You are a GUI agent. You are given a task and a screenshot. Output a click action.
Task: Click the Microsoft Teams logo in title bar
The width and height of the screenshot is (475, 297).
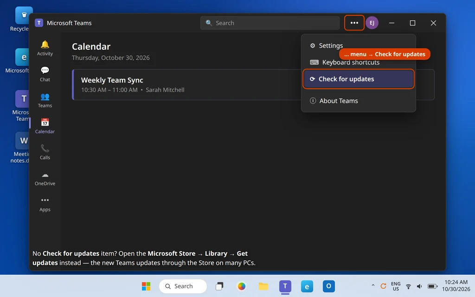click(x=39, y=23)
